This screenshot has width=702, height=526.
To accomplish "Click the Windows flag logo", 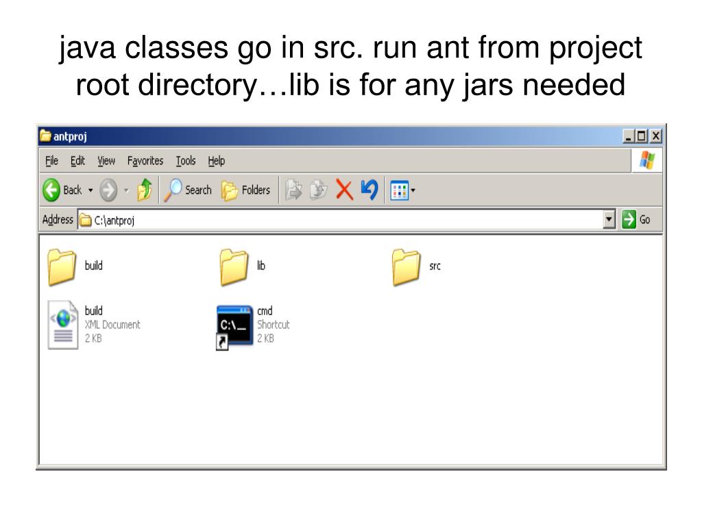I will 646,160.
